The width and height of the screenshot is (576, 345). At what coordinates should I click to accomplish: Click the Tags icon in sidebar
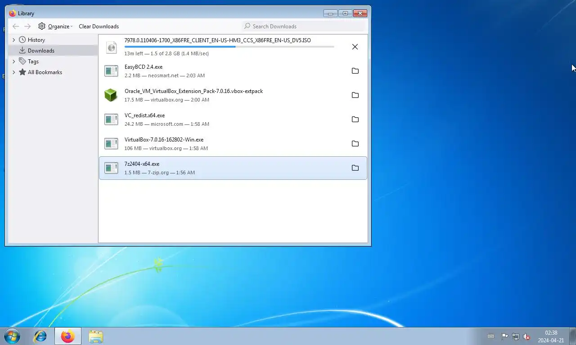[x=22, y=61]
